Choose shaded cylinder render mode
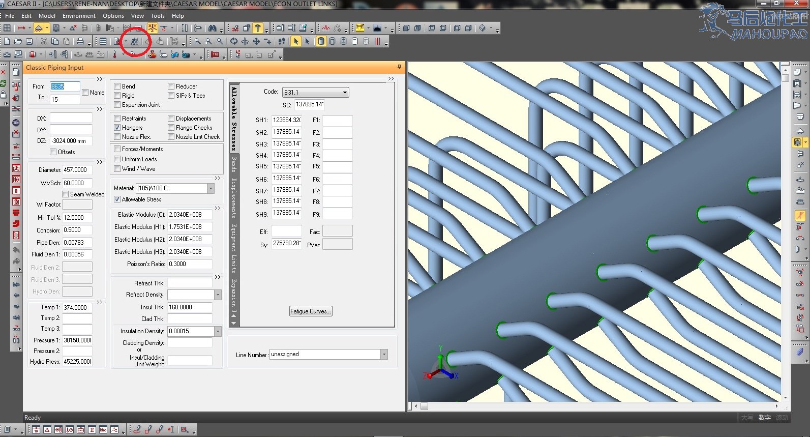 point(321,41)
